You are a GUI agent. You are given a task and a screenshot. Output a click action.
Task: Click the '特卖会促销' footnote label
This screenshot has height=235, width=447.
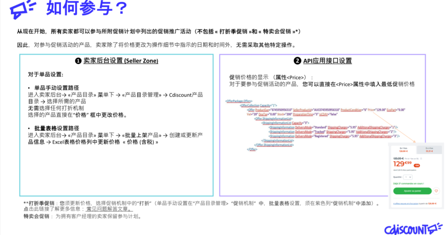click(x=36, y=216)
